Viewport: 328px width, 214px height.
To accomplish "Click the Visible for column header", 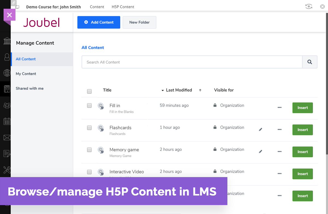I will point(224,90).
